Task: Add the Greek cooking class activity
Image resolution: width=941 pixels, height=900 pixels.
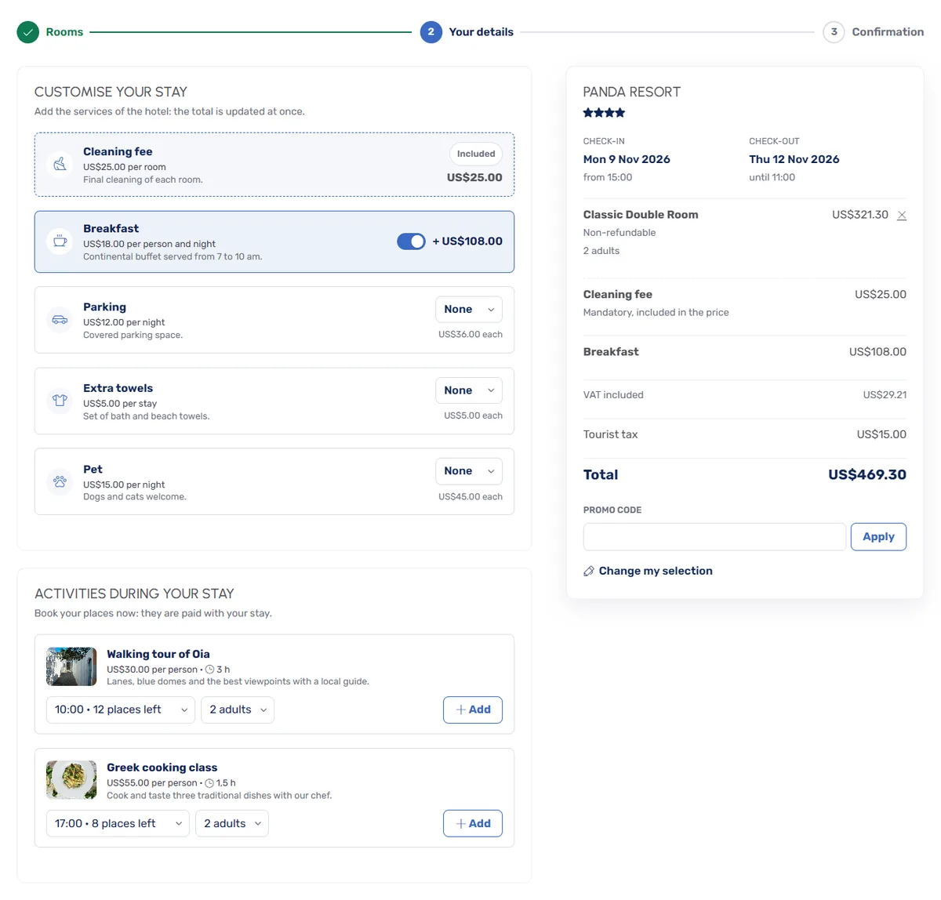Action: pyautogui.click(x=473, y=823)
